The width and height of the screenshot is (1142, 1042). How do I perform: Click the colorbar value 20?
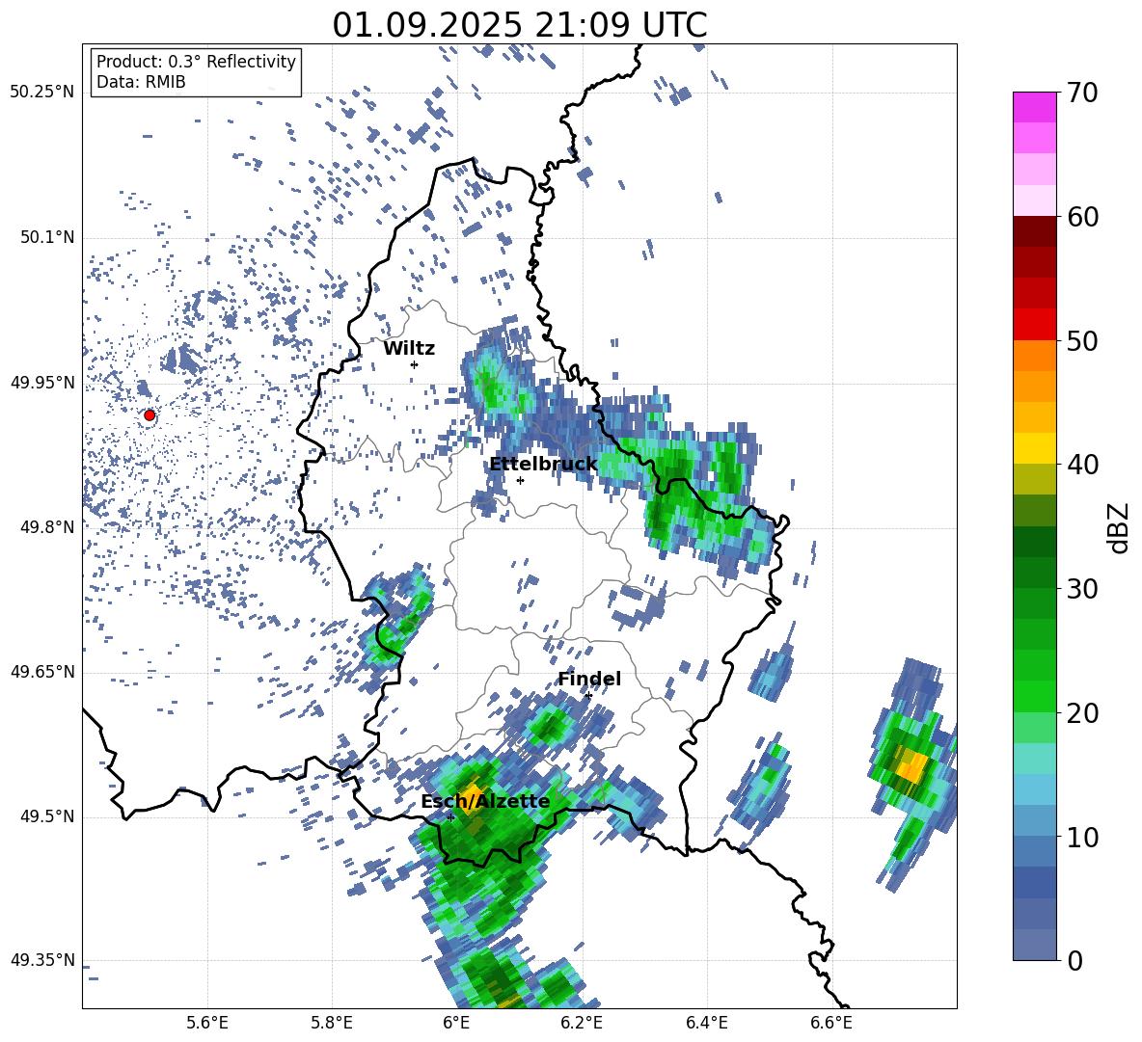click(1082, 712)
